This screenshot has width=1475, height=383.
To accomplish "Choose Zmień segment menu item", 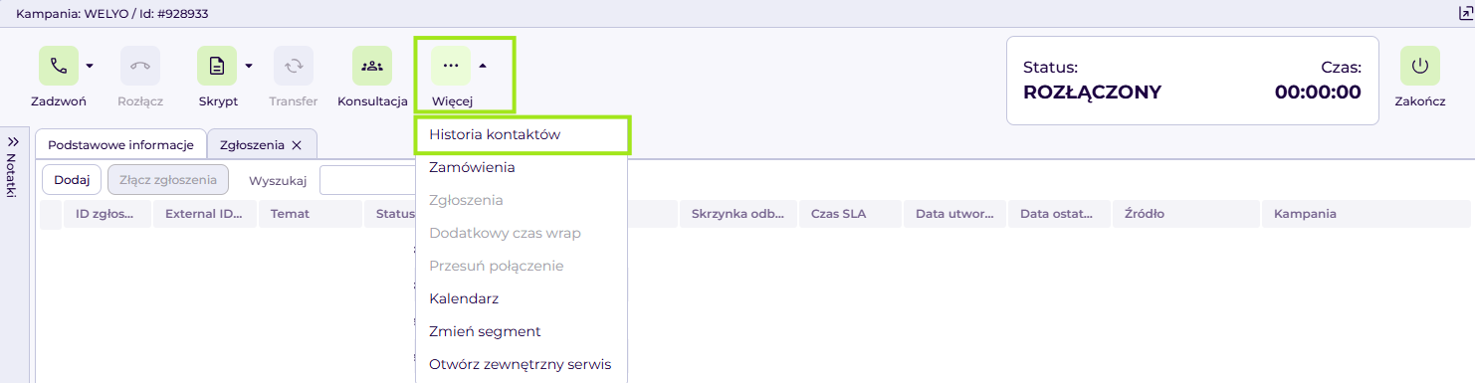I will [523, 331].
